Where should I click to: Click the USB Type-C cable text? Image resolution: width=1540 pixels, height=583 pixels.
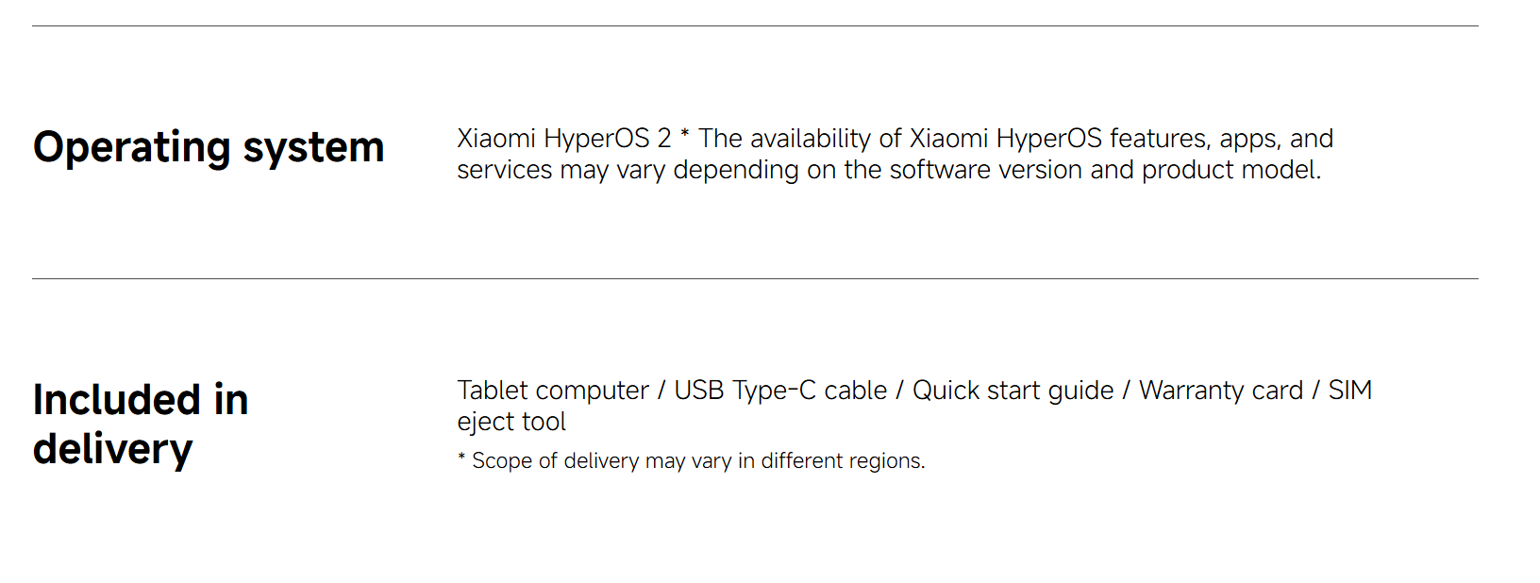coord(780,391)
